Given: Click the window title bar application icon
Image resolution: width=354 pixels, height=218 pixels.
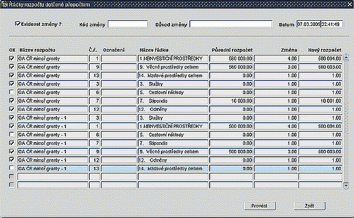Looking at the screenshot, I should (5, 4).
